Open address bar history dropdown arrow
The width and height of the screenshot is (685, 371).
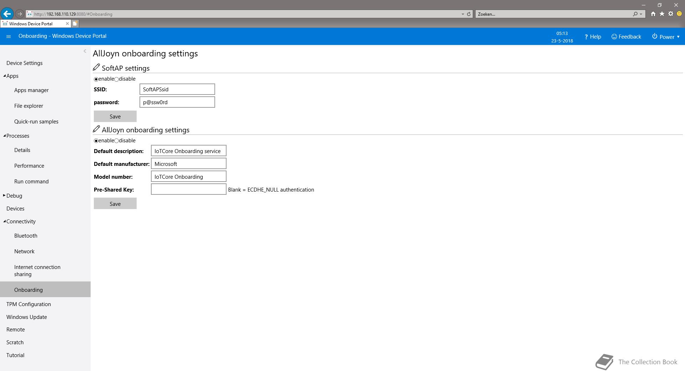[x=463, y=14]
